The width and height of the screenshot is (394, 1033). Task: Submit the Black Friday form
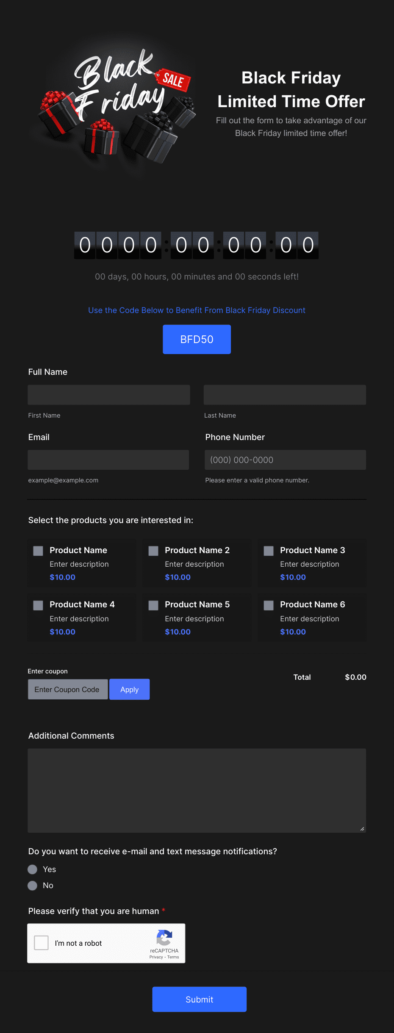[200, 1000]
